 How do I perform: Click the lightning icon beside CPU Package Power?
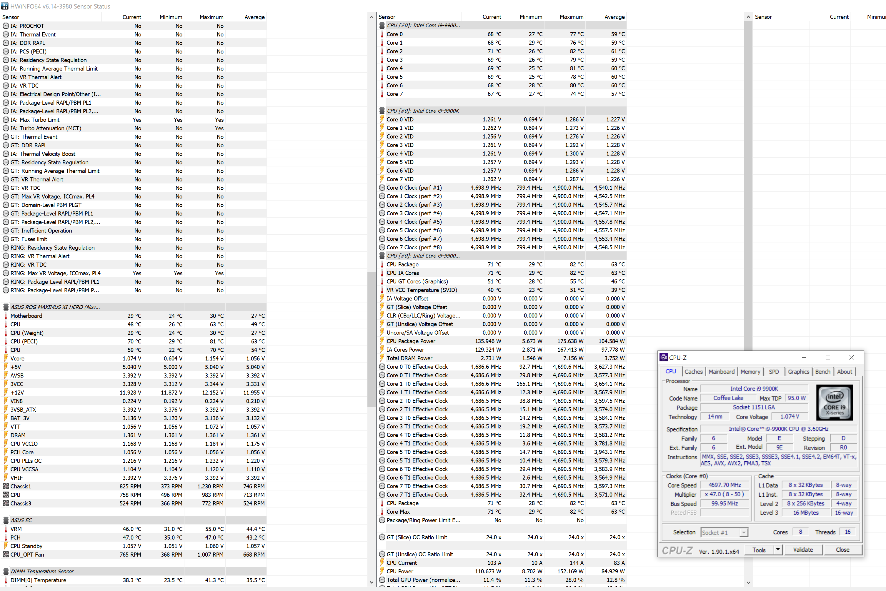382,341
